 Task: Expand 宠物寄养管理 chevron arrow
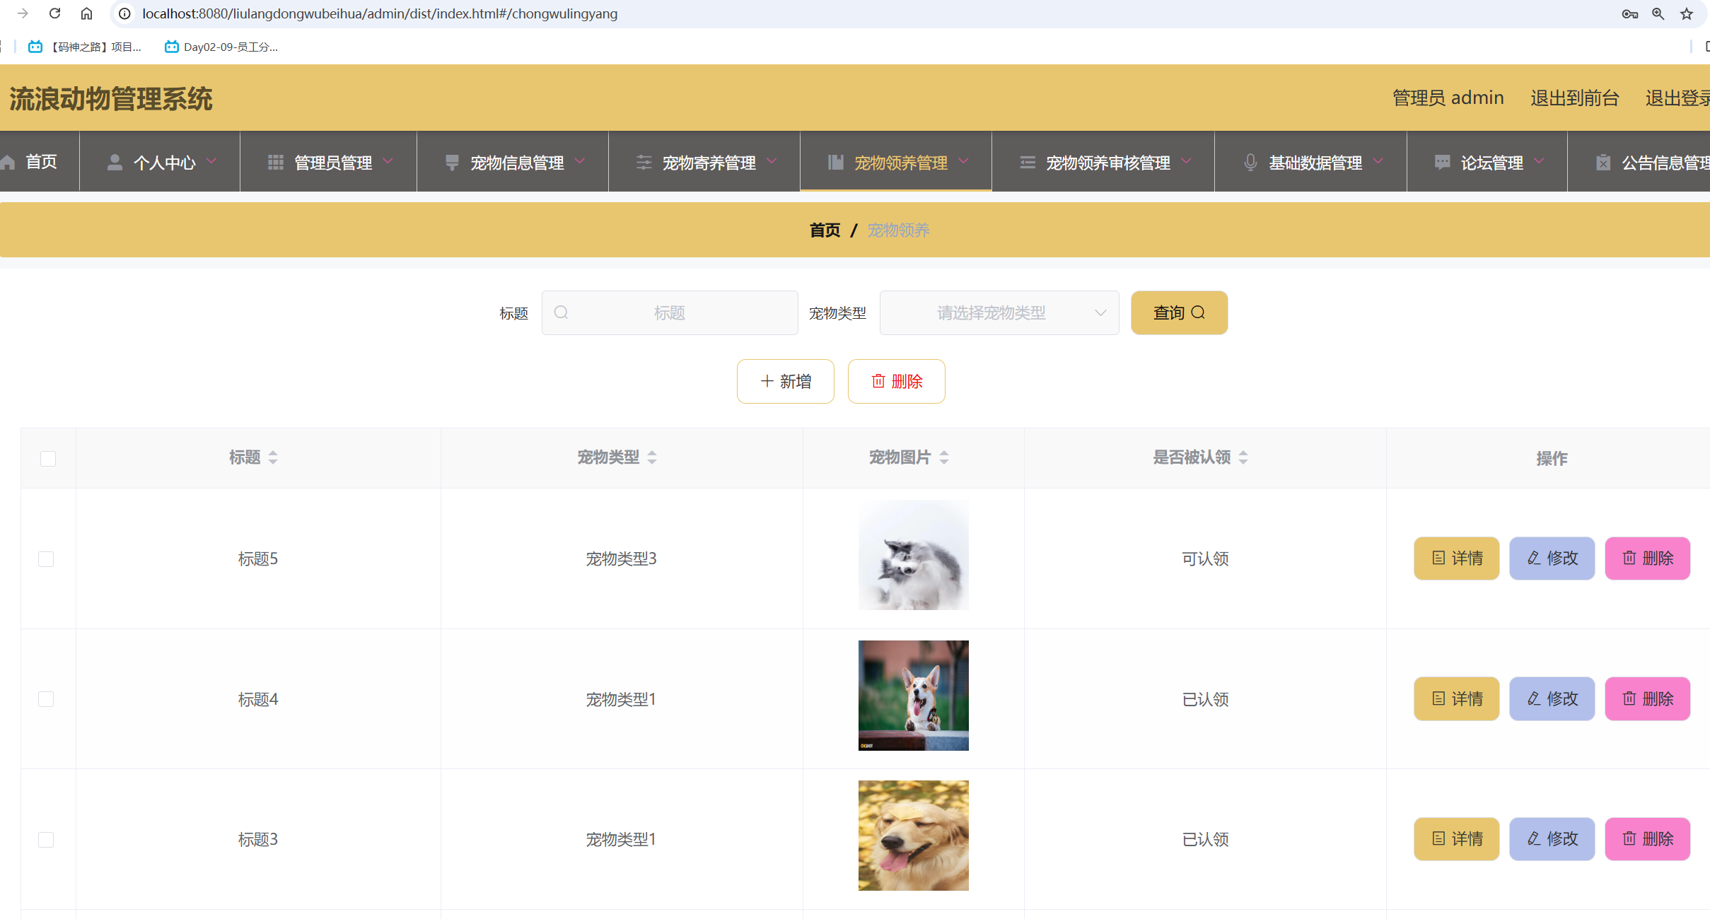[x=772, y=161]
